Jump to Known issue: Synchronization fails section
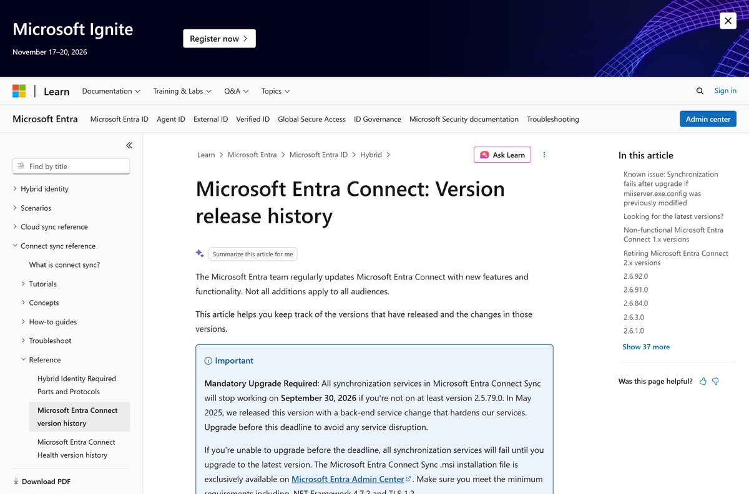Viewport: 749px width, 494px height. 671,188
